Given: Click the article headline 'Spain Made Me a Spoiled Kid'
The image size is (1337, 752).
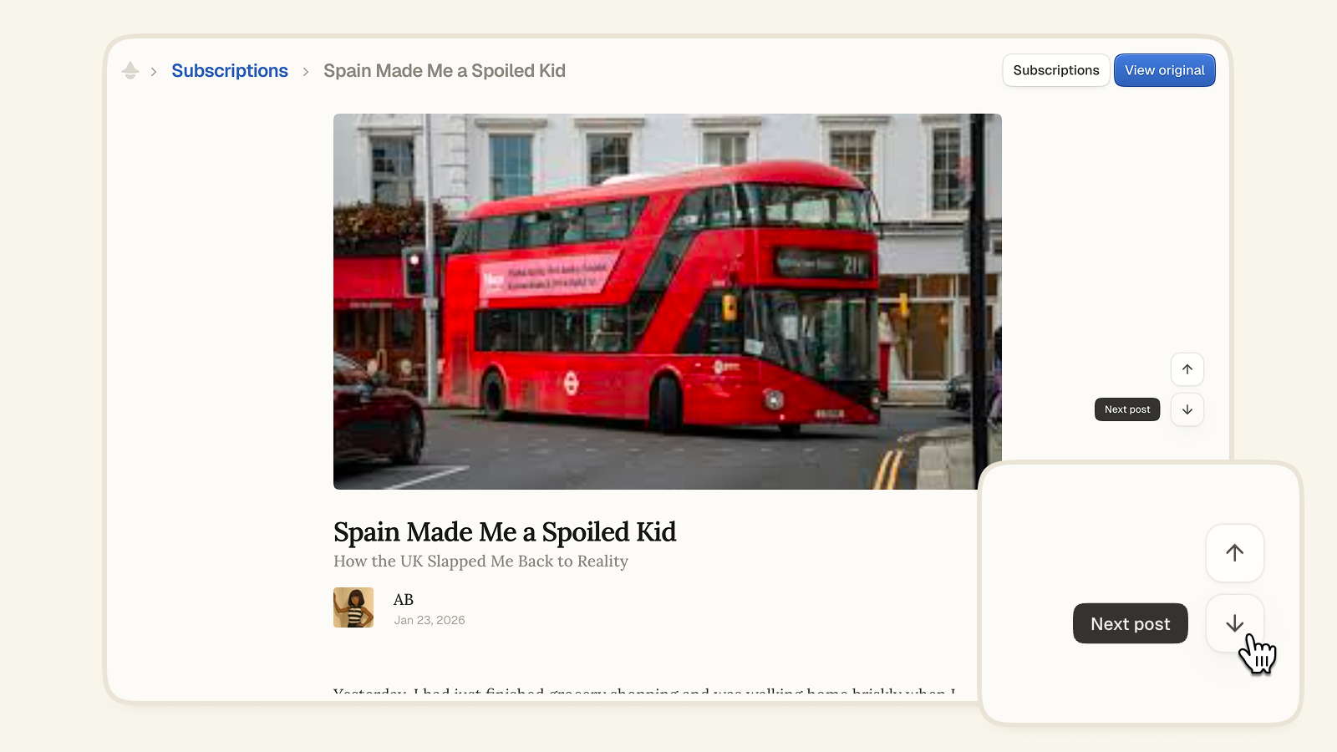Looking at the screenshot, I should click(504, 532).
